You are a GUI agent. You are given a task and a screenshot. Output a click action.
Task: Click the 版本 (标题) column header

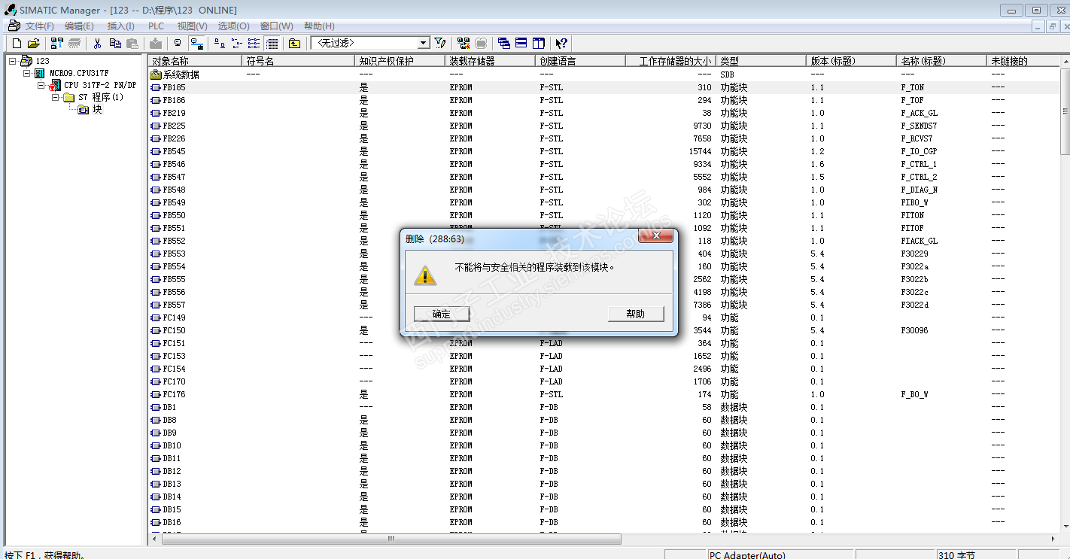coord(850,61)
